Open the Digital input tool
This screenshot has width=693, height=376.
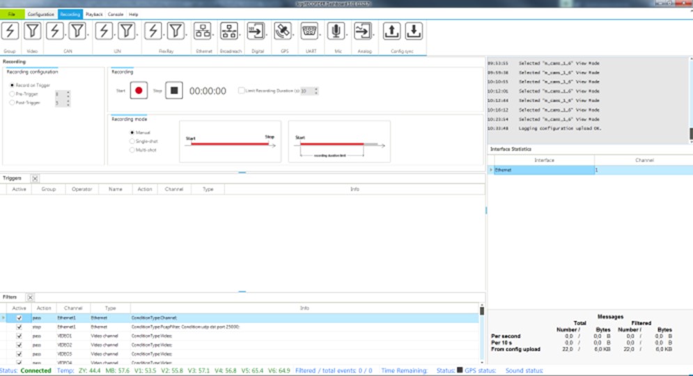click(x=256, y=31)
